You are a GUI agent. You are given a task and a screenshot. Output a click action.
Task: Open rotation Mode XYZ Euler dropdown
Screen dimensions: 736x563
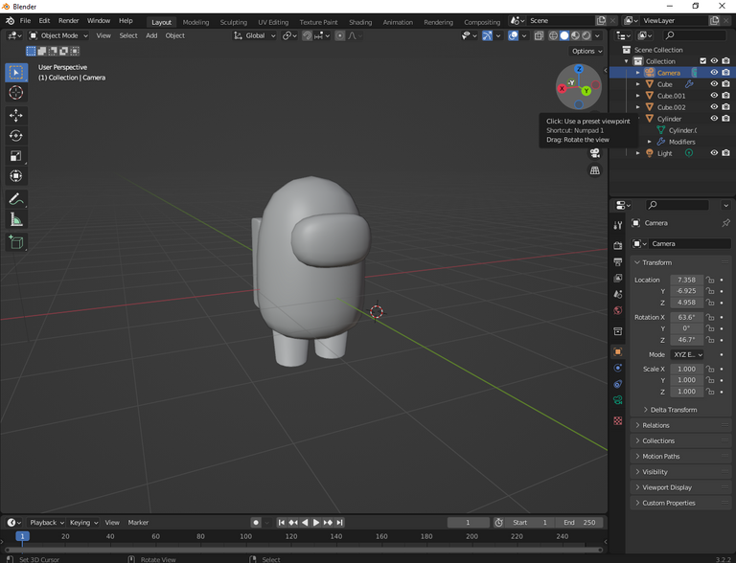pos(688,354)
